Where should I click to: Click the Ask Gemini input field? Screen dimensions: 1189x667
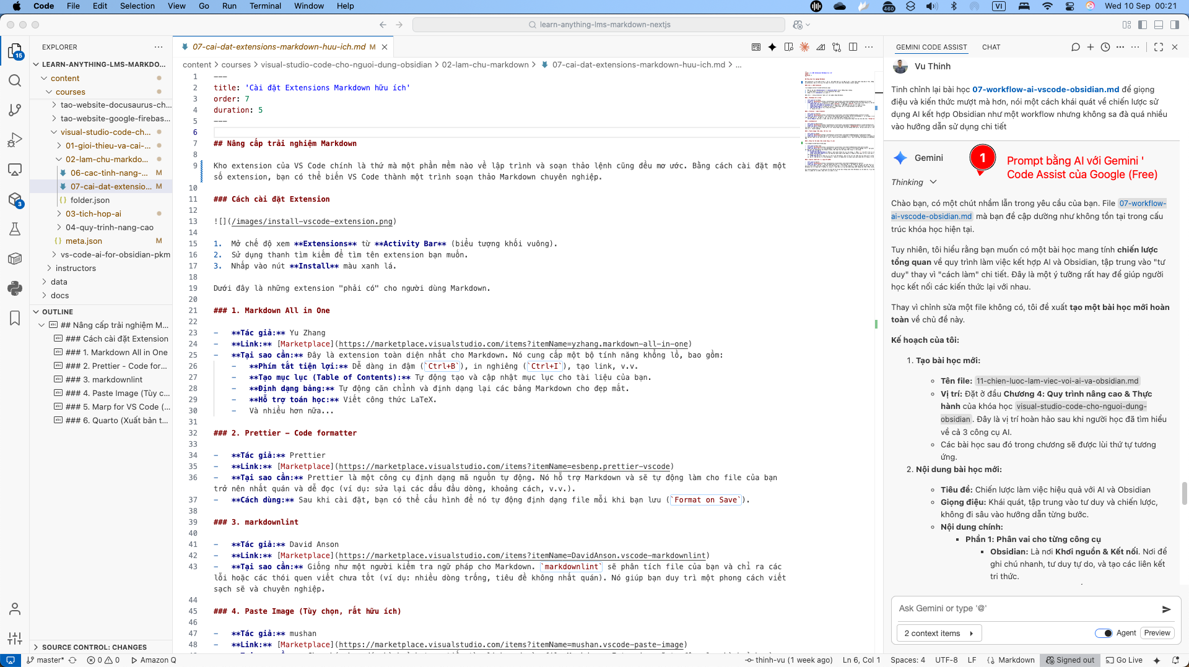coord(1025,609)
